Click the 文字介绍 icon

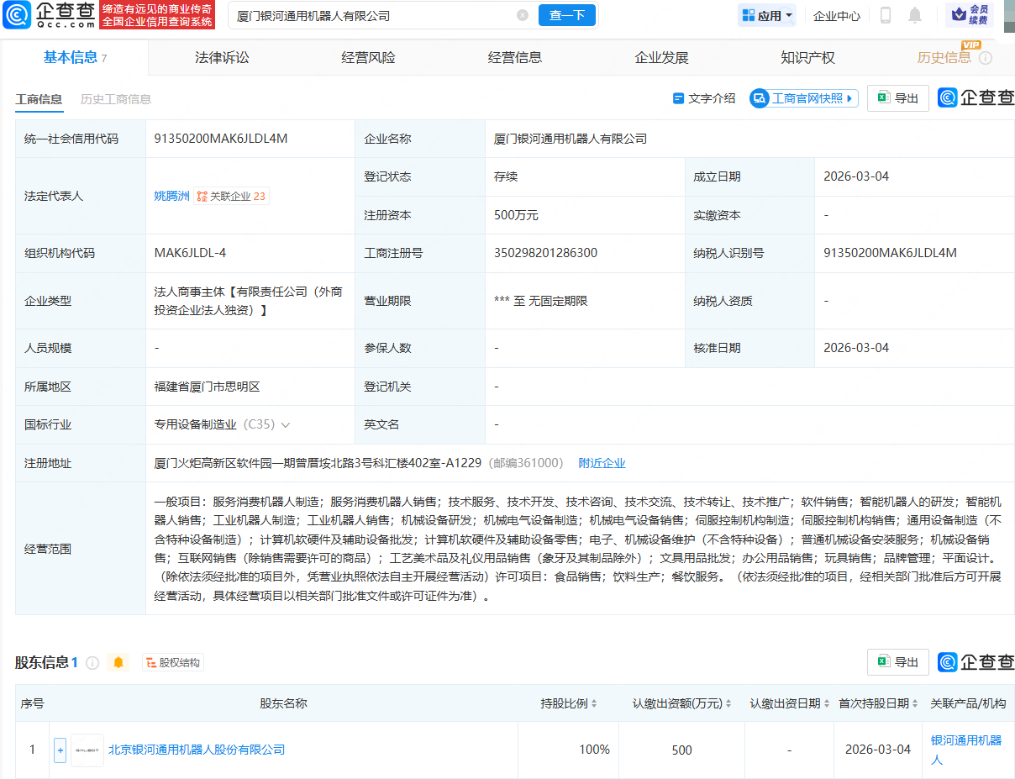[x=679, y=98]
